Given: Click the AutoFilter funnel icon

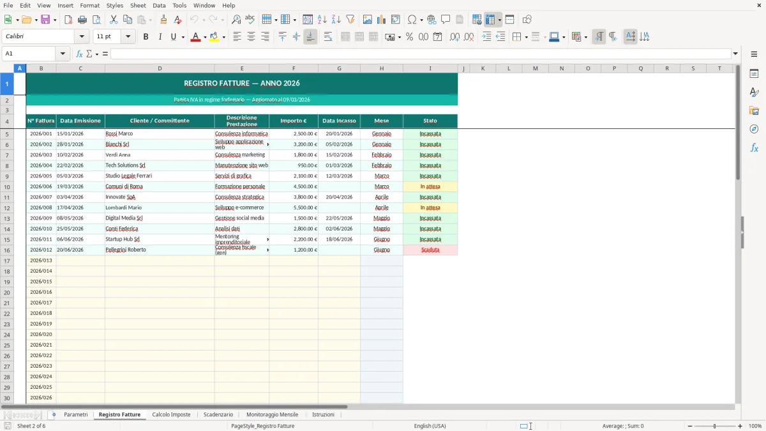Looking at the screenshot, I should point(350,20).
